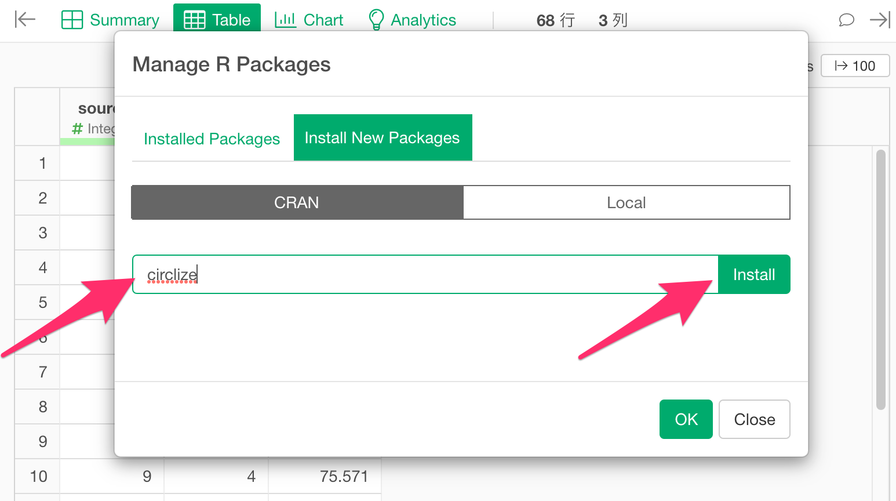
Task: Open the Analytics lightbulb view
Action: click(412, 20)
